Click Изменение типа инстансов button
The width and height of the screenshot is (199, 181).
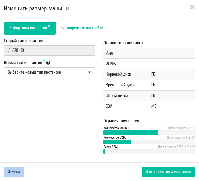(x=168, y=172)
